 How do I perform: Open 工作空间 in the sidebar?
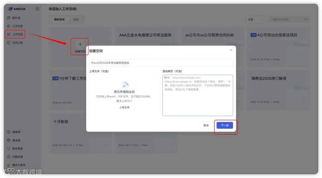[x=15, y=34]
